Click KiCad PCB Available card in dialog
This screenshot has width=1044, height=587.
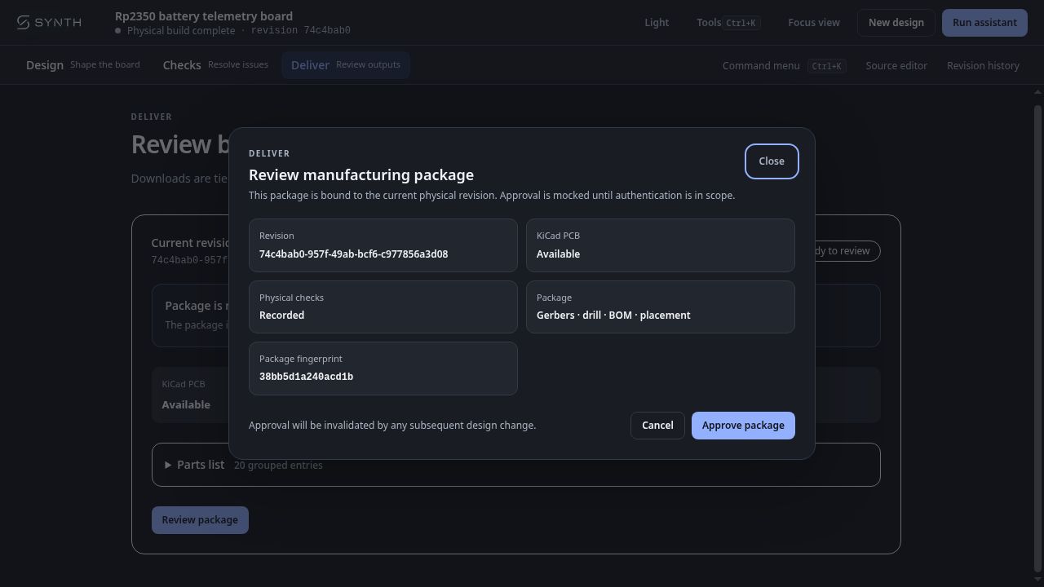tap(661, 245)
